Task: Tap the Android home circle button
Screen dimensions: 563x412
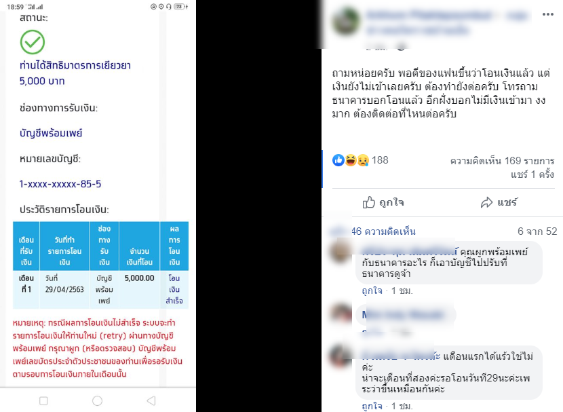Action: tap(97, 400)
